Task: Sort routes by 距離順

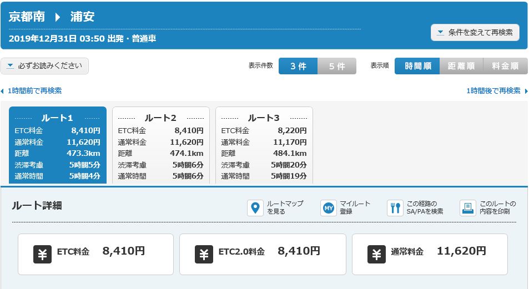Action: click(x=461, y=66)
